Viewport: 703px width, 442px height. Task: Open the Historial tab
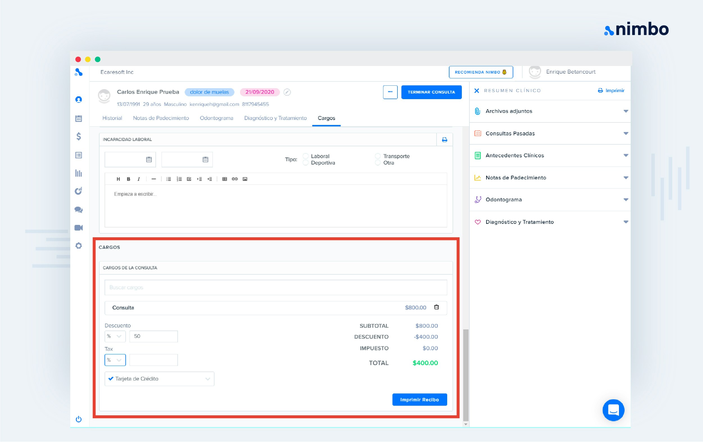112,118
